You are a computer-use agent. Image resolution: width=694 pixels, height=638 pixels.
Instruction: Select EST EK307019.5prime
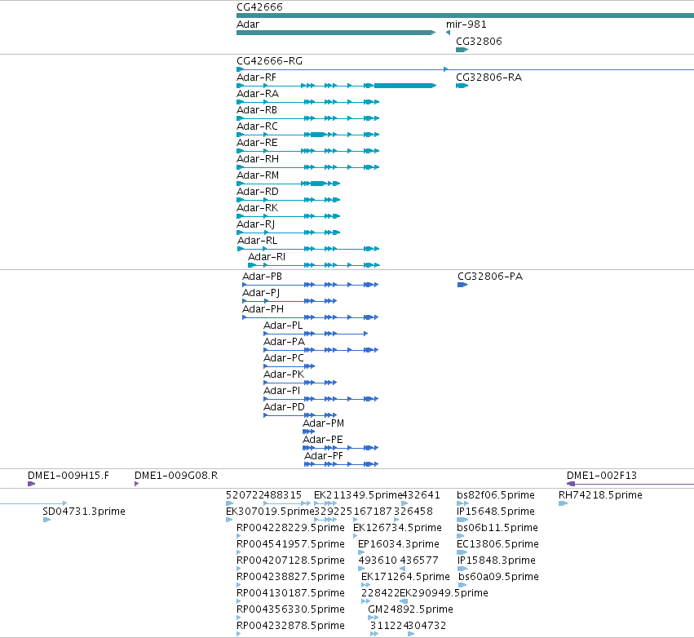pyautogui.click(x=229, y=520)
